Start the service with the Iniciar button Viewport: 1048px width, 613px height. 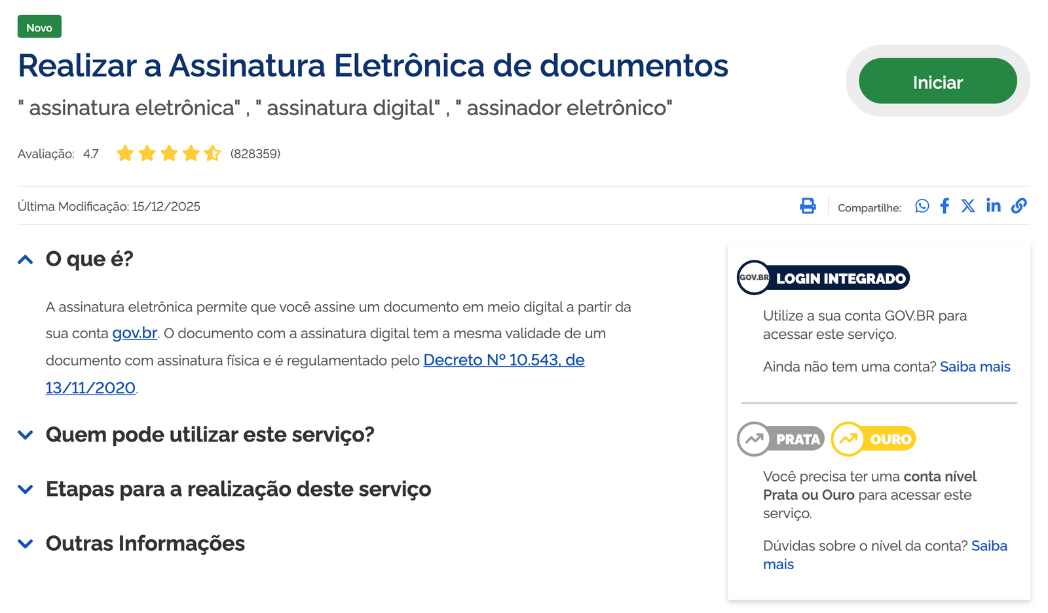click(937, 81)
